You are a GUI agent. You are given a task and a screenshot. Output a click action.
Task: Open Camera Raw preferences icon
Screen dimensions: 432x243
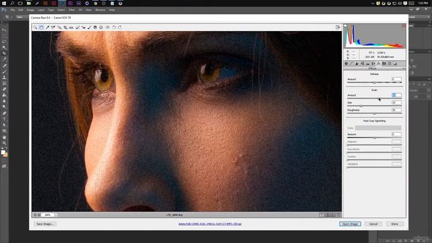coord(107,27)
